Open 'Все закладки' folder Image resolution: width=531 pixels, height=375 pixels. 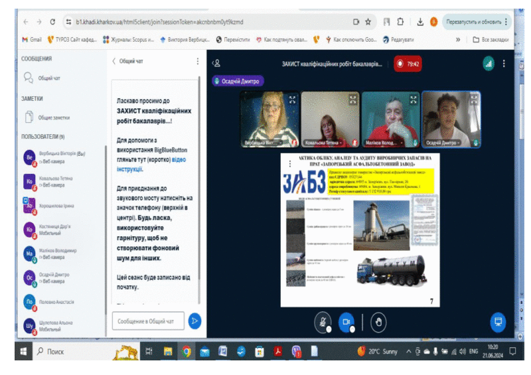pyautogui.click(x=491, y=40)
